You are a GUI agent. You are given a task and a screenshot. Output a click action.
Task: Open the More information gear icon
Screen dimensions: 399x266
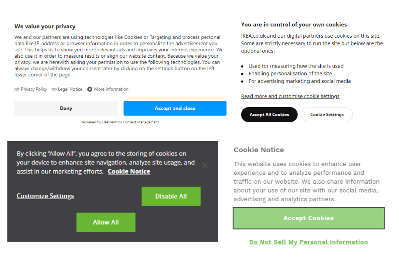[89, 89]
